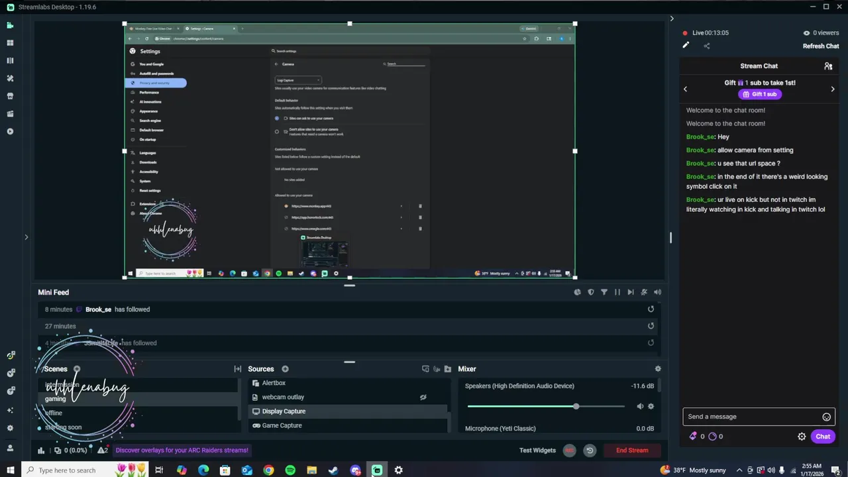Open Mini Feed pie chart icon
848x477 pixels.
[577, 292]
